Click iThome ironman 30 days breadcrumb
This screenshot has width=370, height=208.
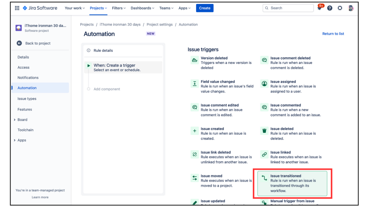pos(120,25)
